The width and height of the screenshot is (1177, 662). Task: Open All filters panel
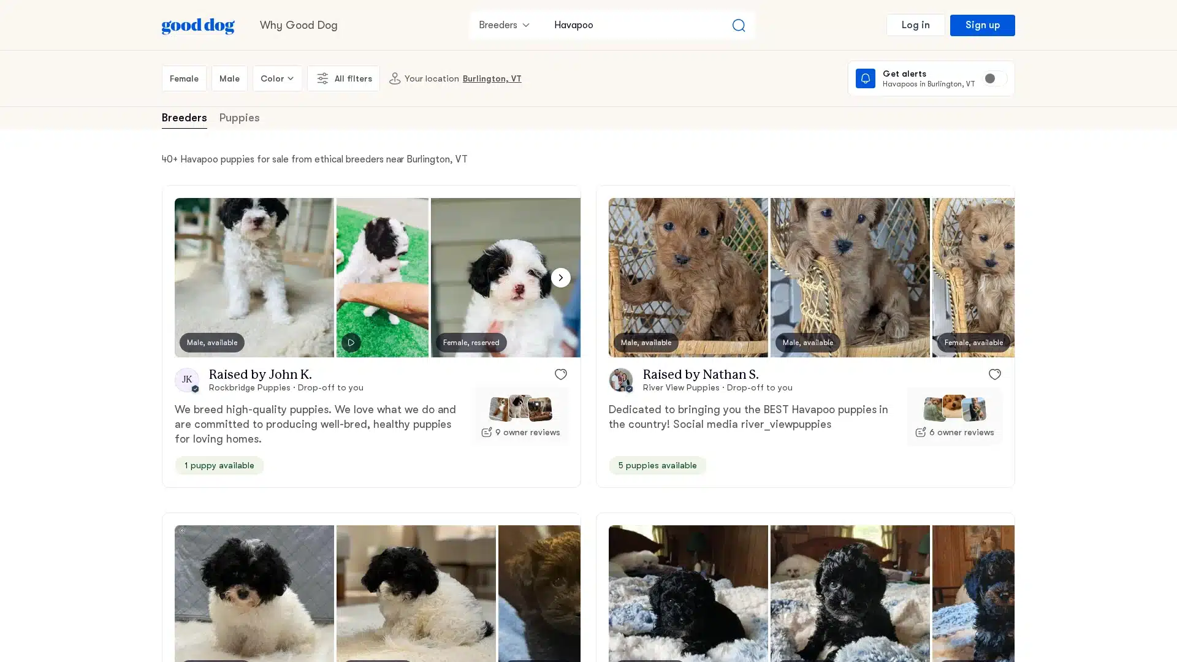(343, 78)
